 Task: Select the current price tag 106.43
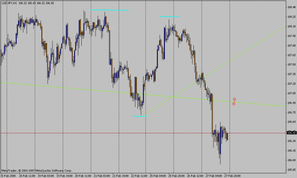291,133
